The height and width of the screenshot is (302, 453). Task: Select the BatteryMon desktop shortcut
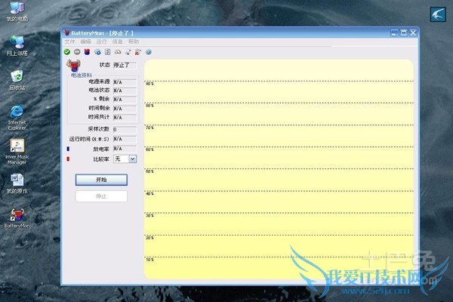point(17,218)
